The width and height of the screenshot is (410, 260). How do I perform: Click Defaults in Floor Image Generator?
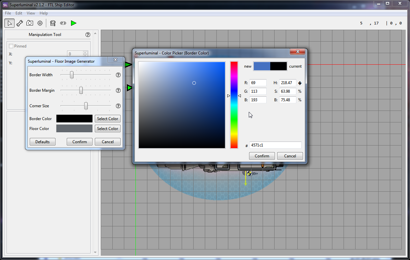(x=43, y=142)
